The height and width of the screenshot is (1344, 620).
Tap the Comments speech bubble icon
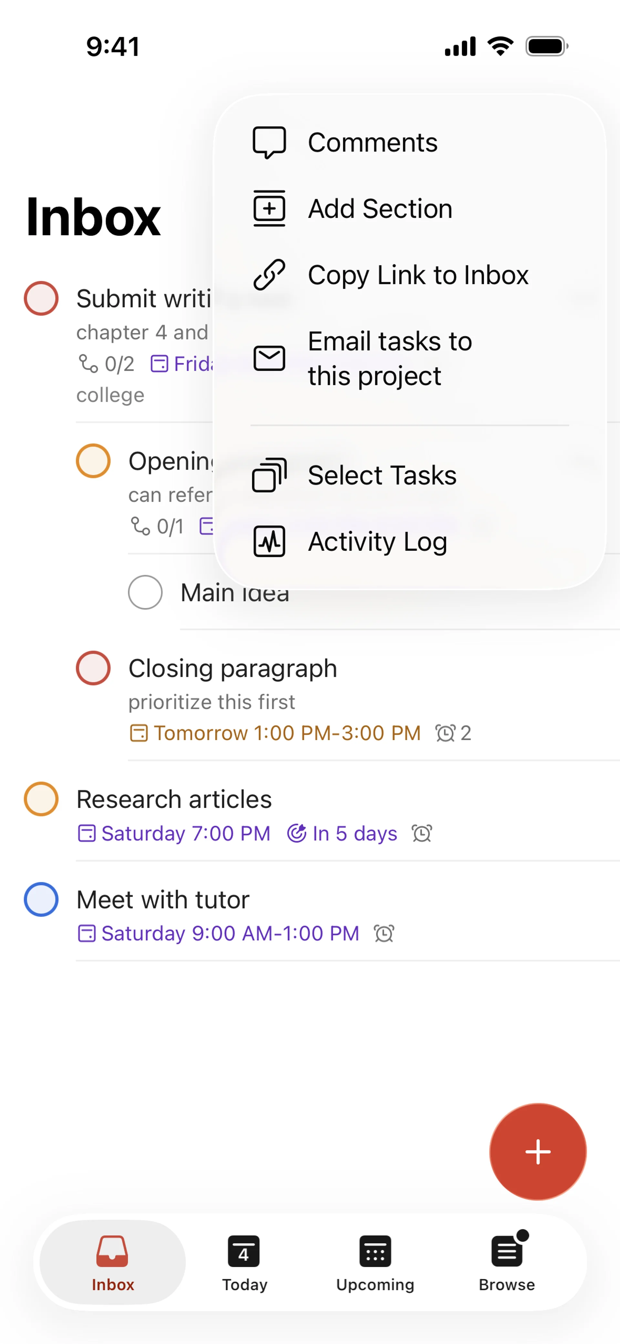pyautogui.click(x=269, y=142)
